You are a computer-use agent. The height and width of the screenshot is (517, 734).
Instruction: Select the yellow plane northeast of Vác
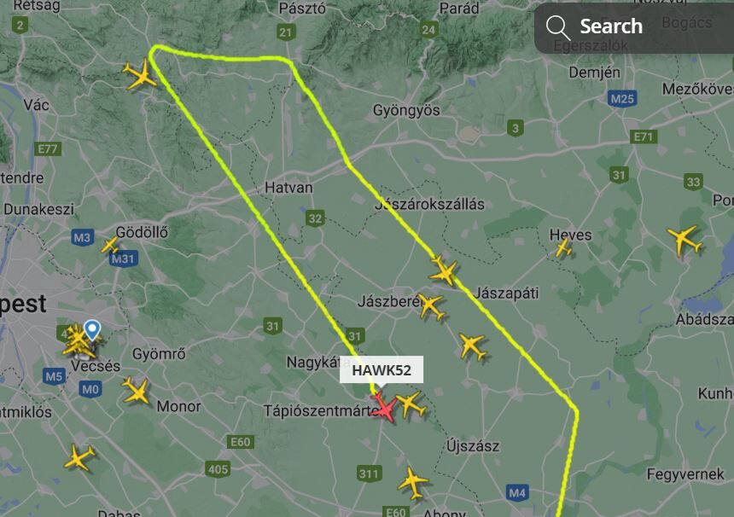pos(139,75)
